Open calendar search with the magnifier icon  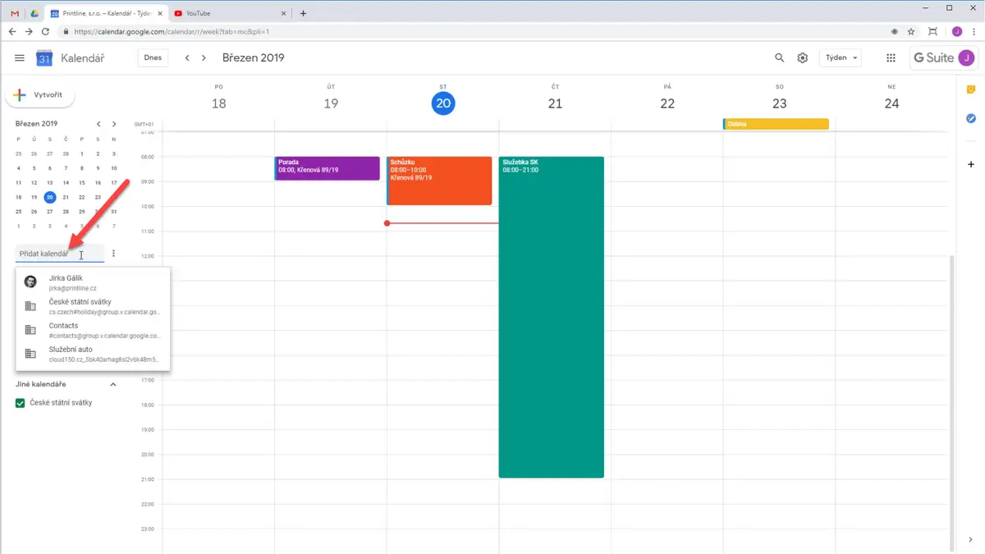[x=780, y=58]
